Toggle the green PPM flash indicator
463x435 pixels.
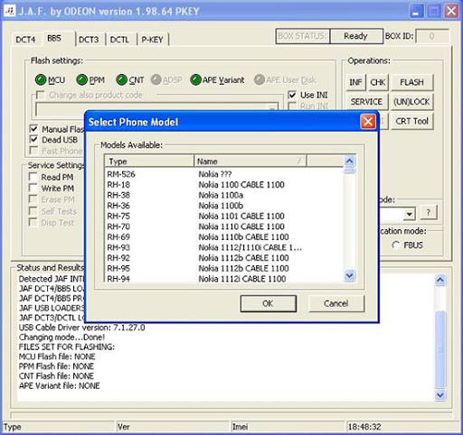click(x=81, y=80)
